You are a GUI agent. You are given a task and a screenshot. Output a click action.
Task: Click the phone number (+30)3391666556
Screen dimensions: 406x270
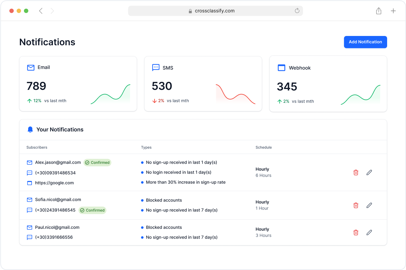click(x=54, y=237)
